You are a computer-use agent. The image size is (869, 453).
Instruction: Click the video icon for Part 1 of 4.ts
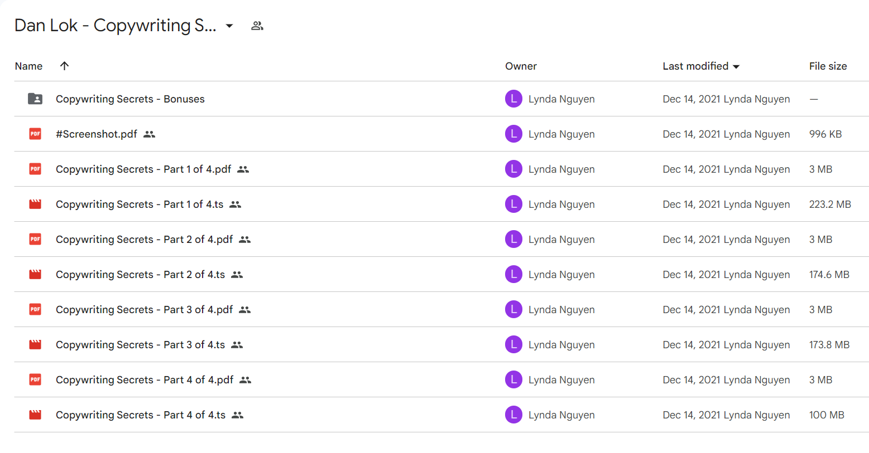(x=35, y=204)
